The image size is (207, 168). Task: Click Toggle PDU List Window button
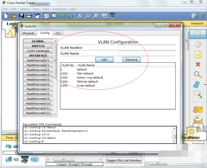click(123, 160)
